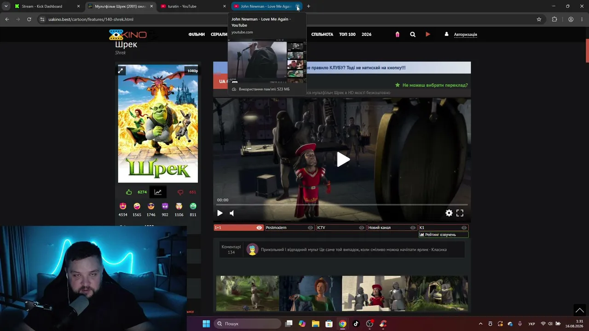The width and height of the screenshot is (589, 331).
Task: Open TikTok from the taskbar
Action: pos(356,324)
